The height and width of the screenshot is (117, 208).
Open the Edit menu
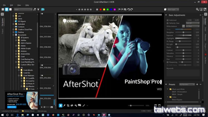(x=11, y=5)
